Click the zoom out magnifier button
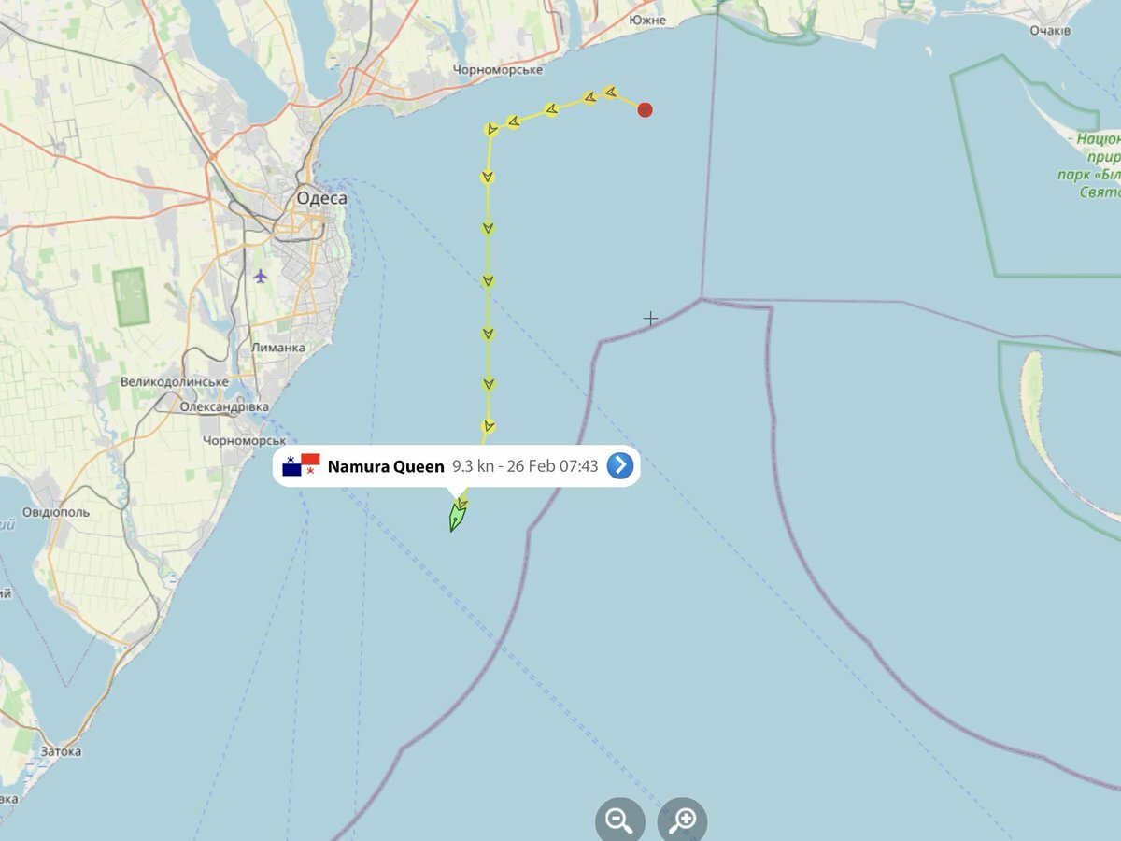This screenshot has height=841, width=1121. [620, 821]
